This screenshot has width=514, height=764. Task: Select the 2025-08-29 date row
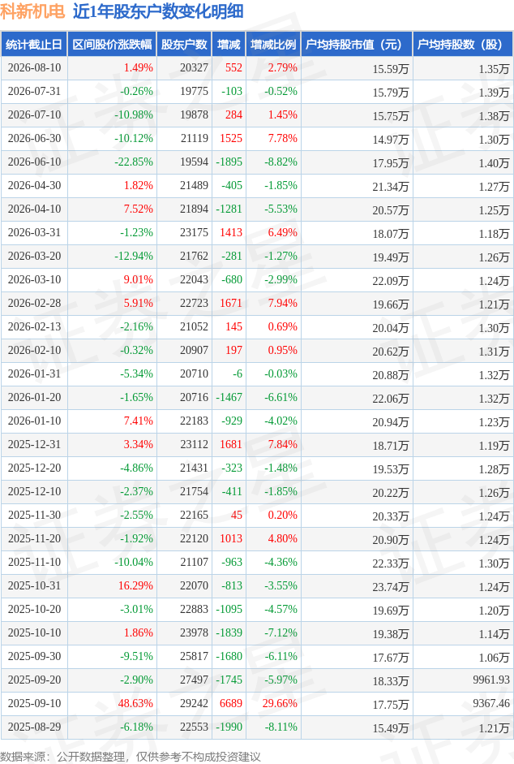coord(257,727)
